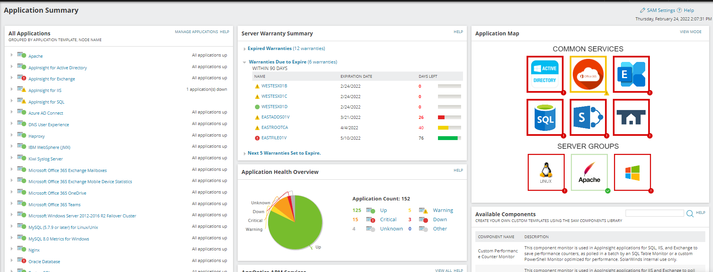
Task: Open Help for the All Applications panel
Action: pyautogui.click(x=225, y=32)
